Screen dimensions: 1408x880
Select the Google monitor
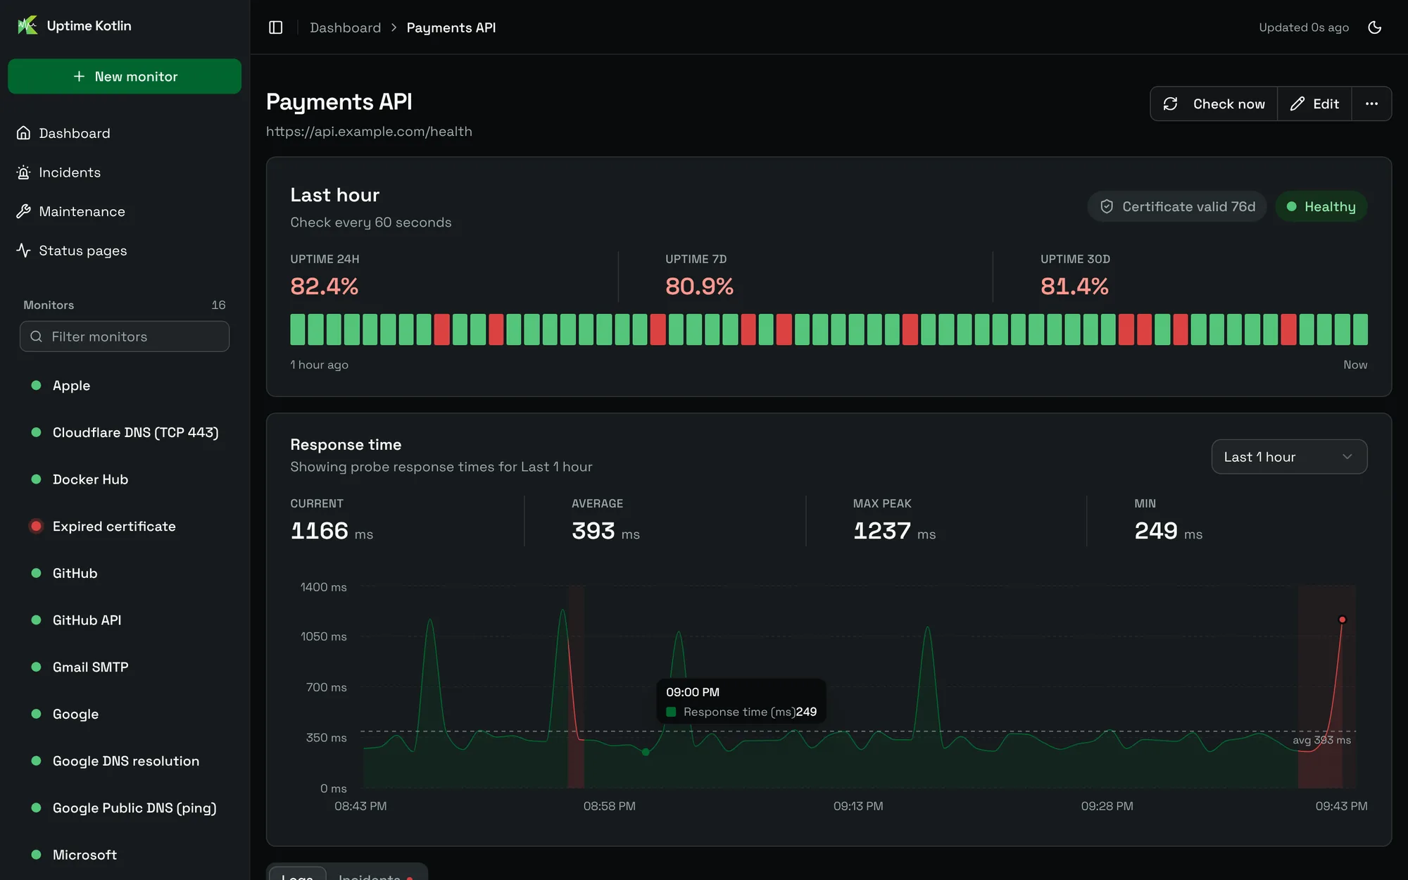point(125,714)
